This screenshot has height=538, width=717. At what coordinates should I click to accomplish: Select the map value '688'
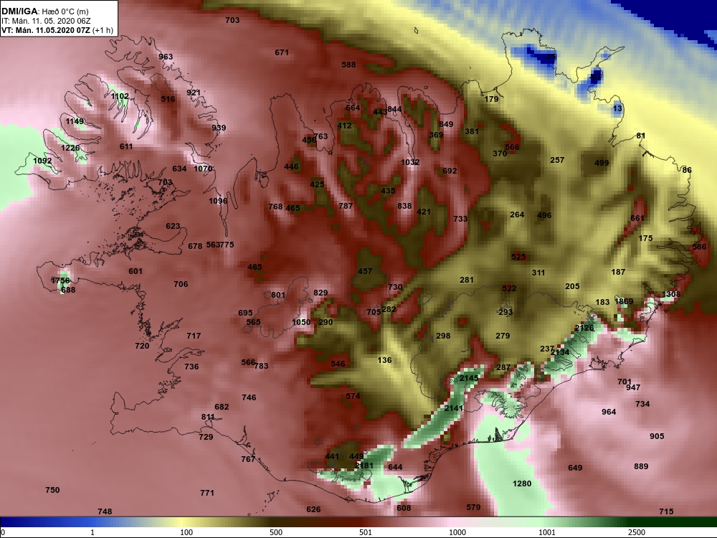pos(68,290)
